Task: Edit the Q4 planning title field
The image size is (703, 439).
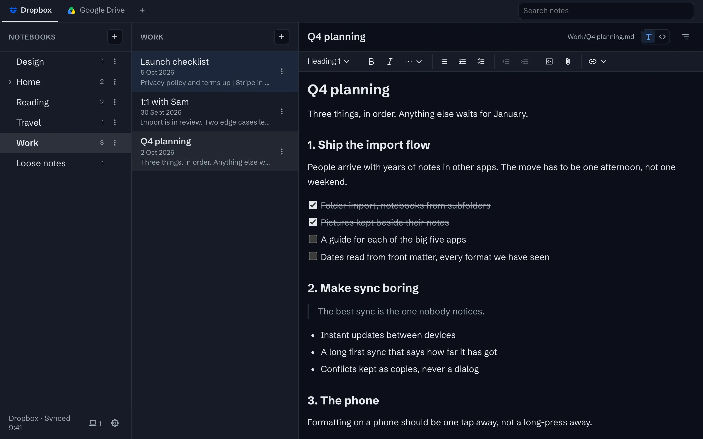Action: (x=336, y=37)
